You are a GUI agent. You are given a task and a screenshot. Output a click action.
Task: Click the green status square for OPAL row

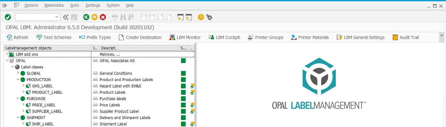tap(183, 60)
